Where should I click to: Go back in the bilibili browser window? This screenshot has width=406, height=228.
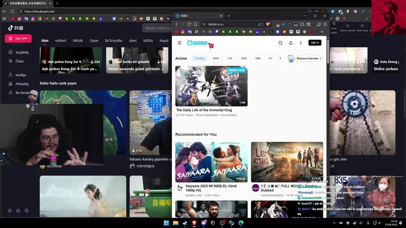(177, 24)
